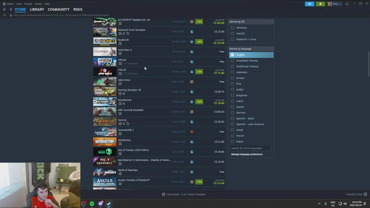Open the Downloads status bar item
Viewport: 370px width, 208px height.
click(184, 194)
